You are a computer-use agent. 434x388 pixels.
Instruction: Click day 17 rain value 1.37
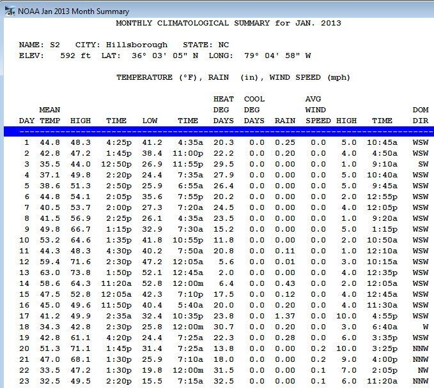tap(285, 316)
